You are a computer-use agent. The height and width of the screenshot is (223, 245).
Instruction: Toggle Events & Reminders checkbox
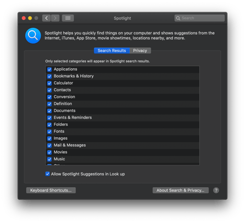click(x=49, y=118)
